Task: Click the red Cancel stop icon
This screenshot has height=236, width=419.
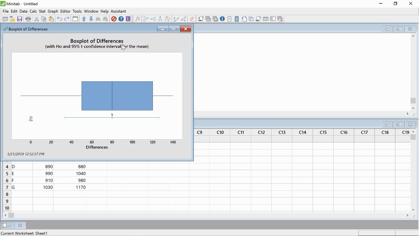Action: pyautogui.click(x=114, y=19)
